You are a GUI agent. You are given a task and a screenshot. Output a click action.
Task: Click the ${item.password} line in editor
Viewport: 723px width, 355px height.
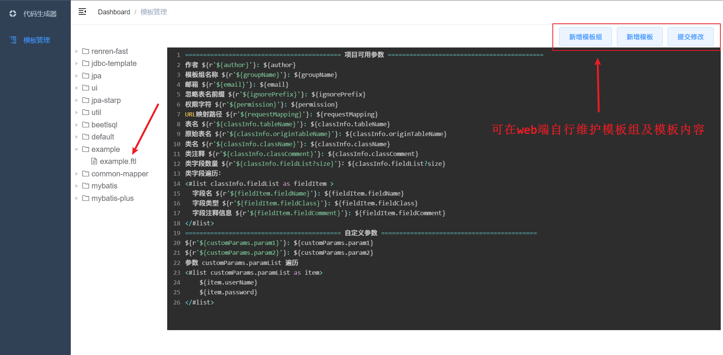(229, 292)
